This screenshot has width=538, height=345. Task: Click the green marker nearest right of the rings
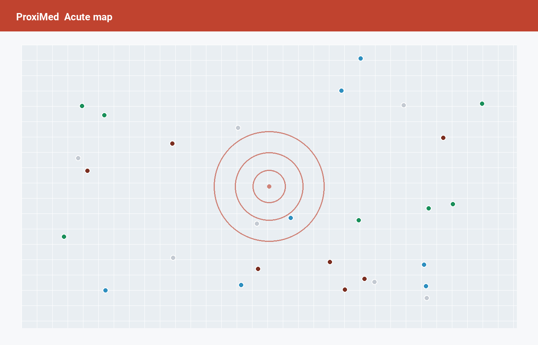point(359,220)
